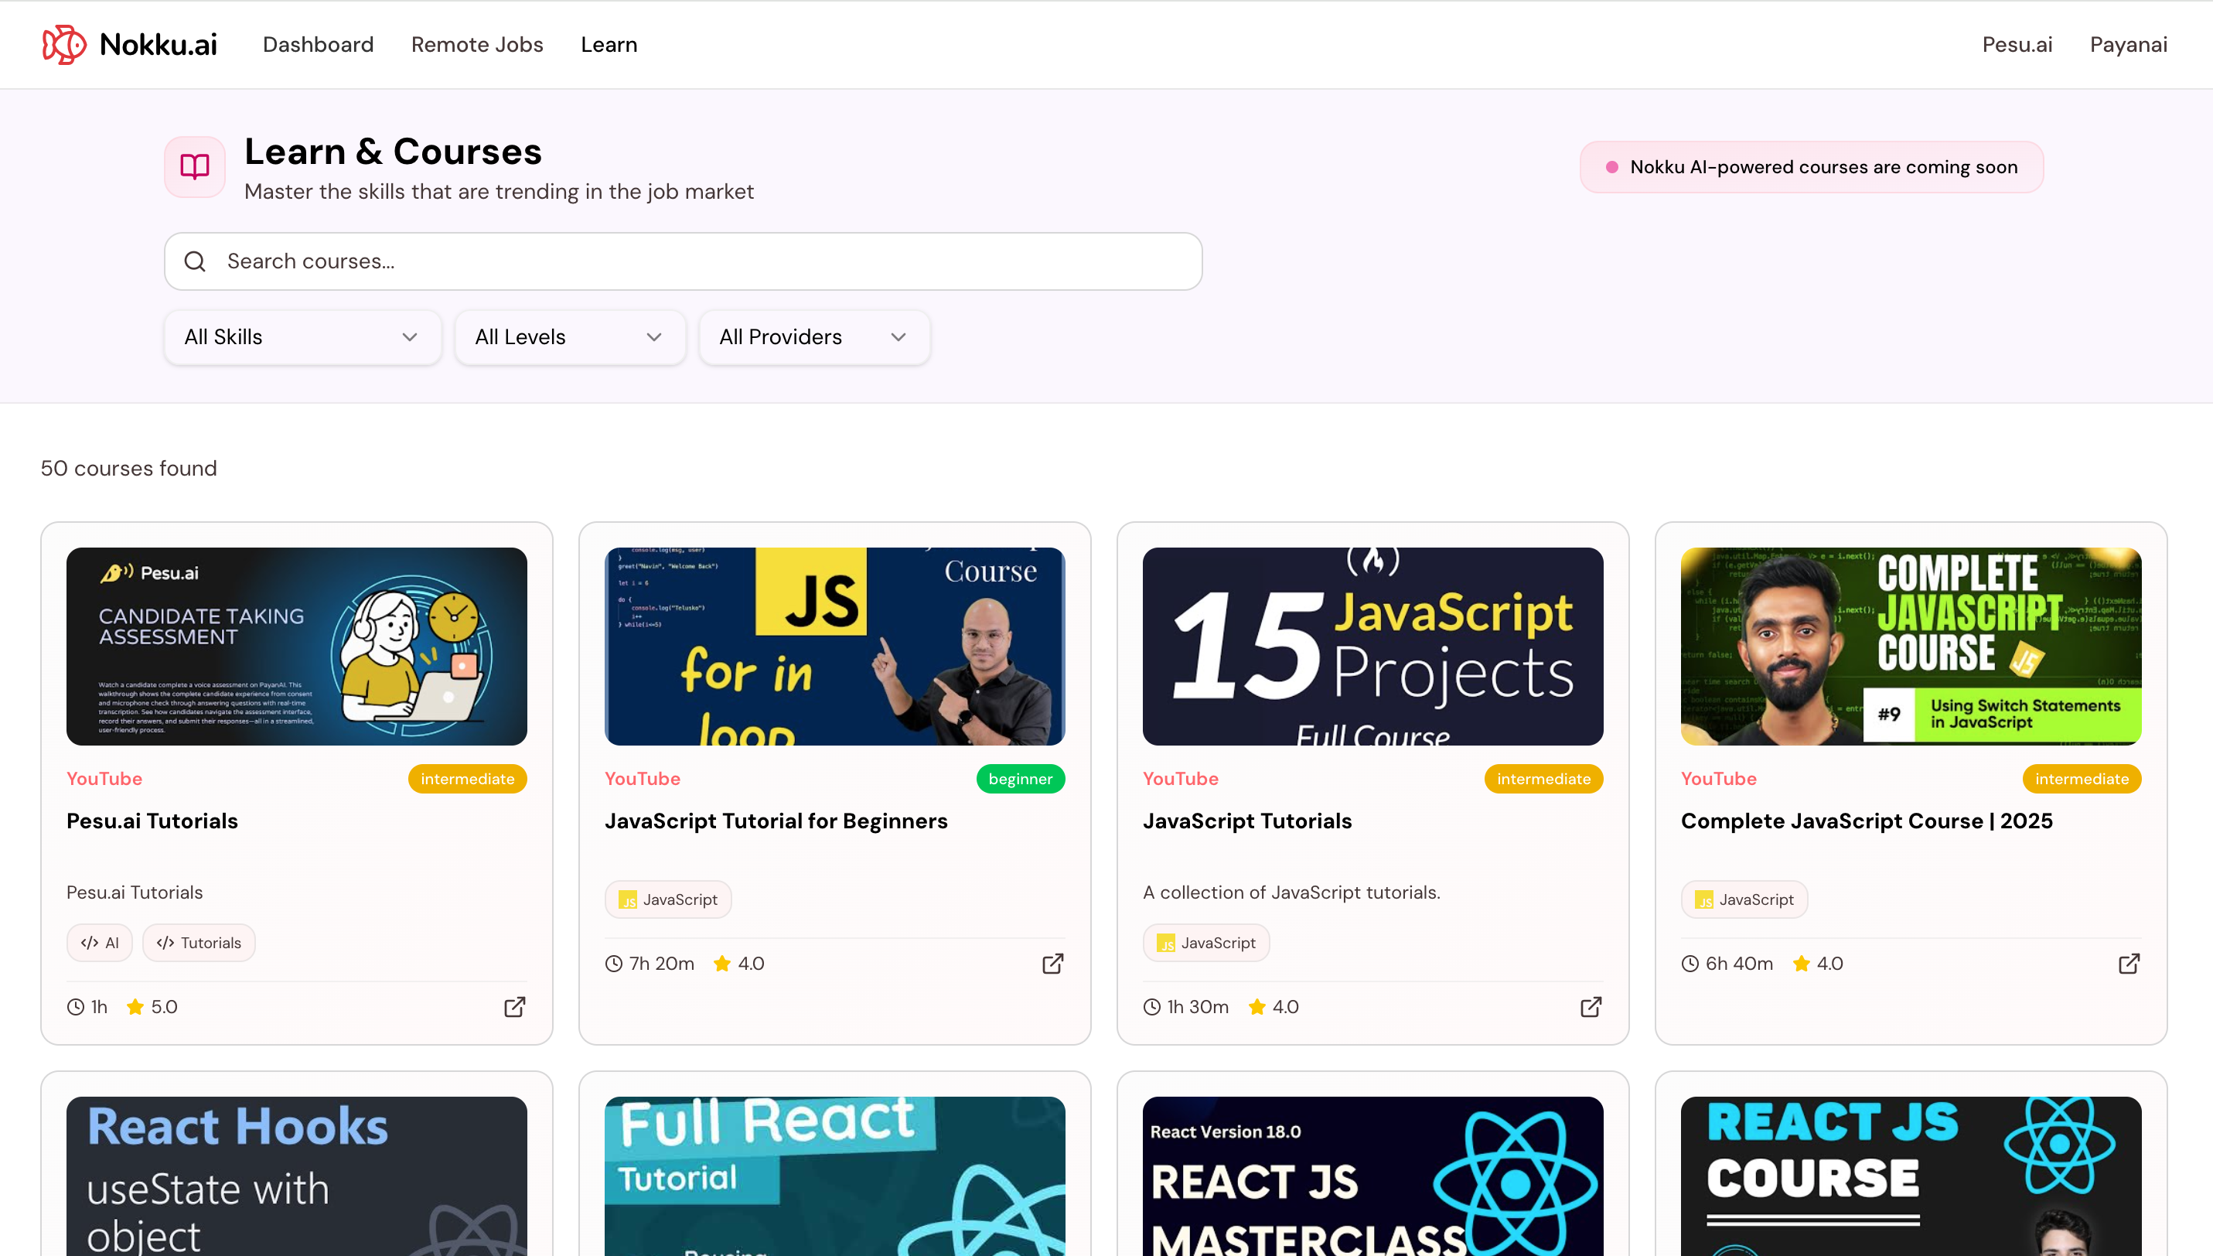2213x1256 pixels.
Task: Open the Pesu.ai Tutorials course title
Action: 152,821
